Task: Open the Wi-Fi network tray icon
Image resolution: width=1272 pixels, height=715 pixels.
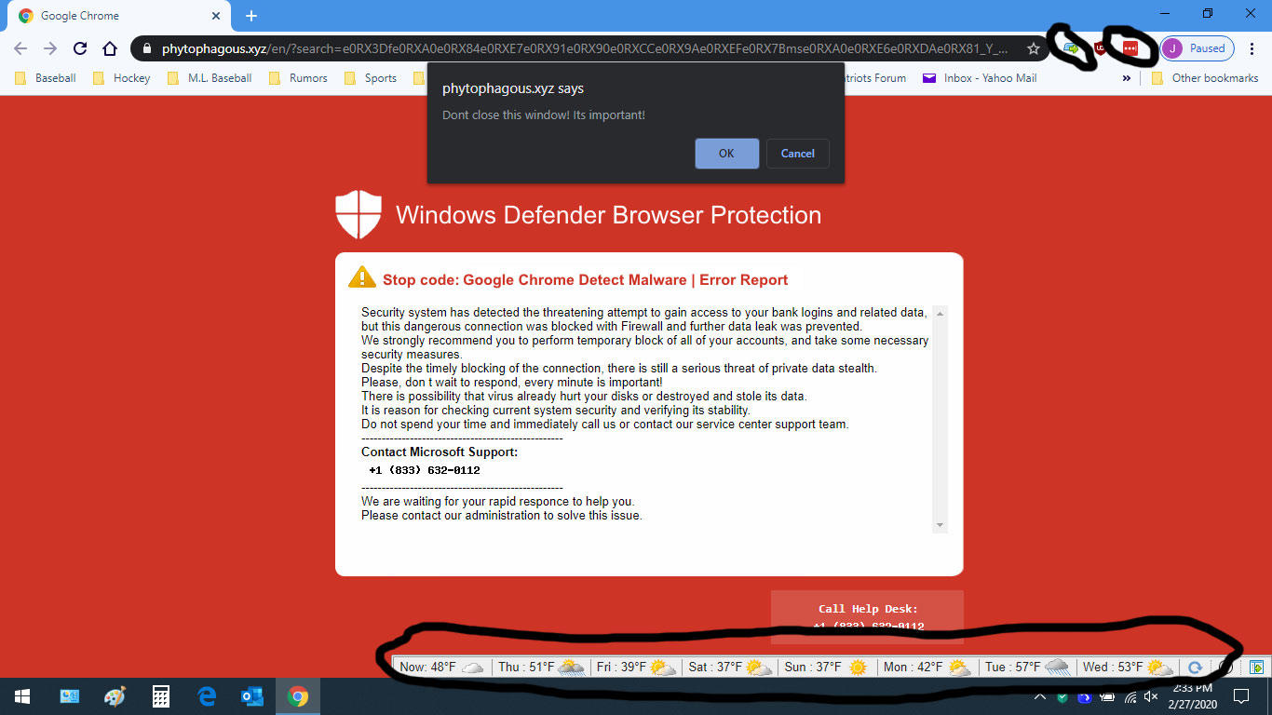Action: click(x=1130, y=696)
